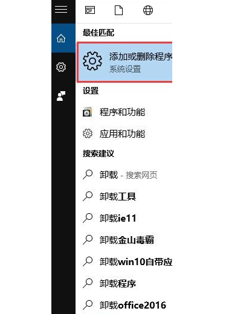Filter results by Apps icon
This screenshot has width=252, height=314.
(x=90, y=10)
